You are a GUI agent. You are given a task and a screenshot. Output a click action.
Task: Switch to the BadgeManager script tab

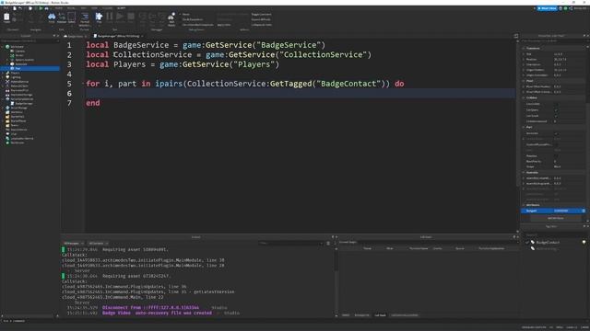(118, 36)
